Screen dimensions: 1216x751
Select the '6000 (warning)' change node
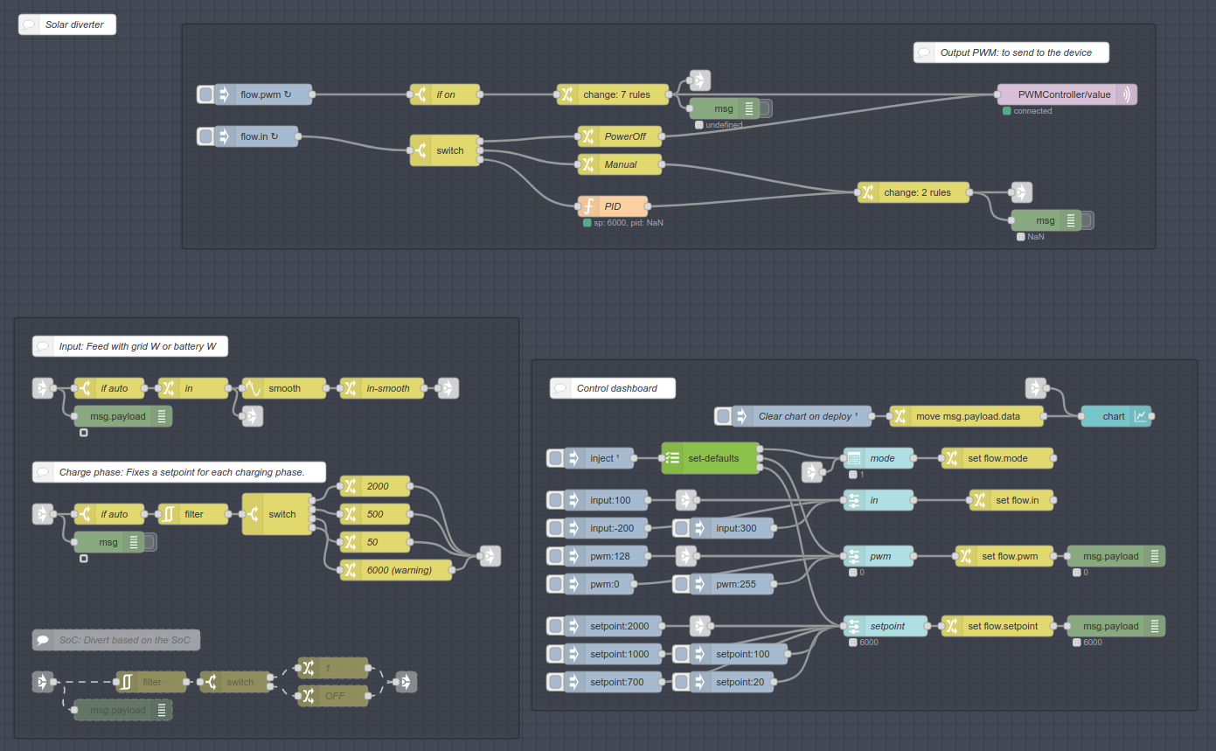[396, 570]
